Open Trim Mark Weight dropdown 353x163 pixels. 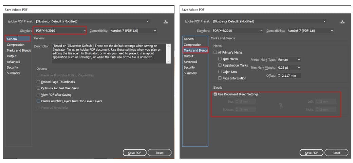point(289,68)
